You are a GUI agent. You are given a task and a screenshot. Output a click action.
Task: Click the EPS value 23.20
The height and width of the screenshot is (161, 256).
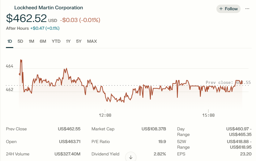(246, 154)
